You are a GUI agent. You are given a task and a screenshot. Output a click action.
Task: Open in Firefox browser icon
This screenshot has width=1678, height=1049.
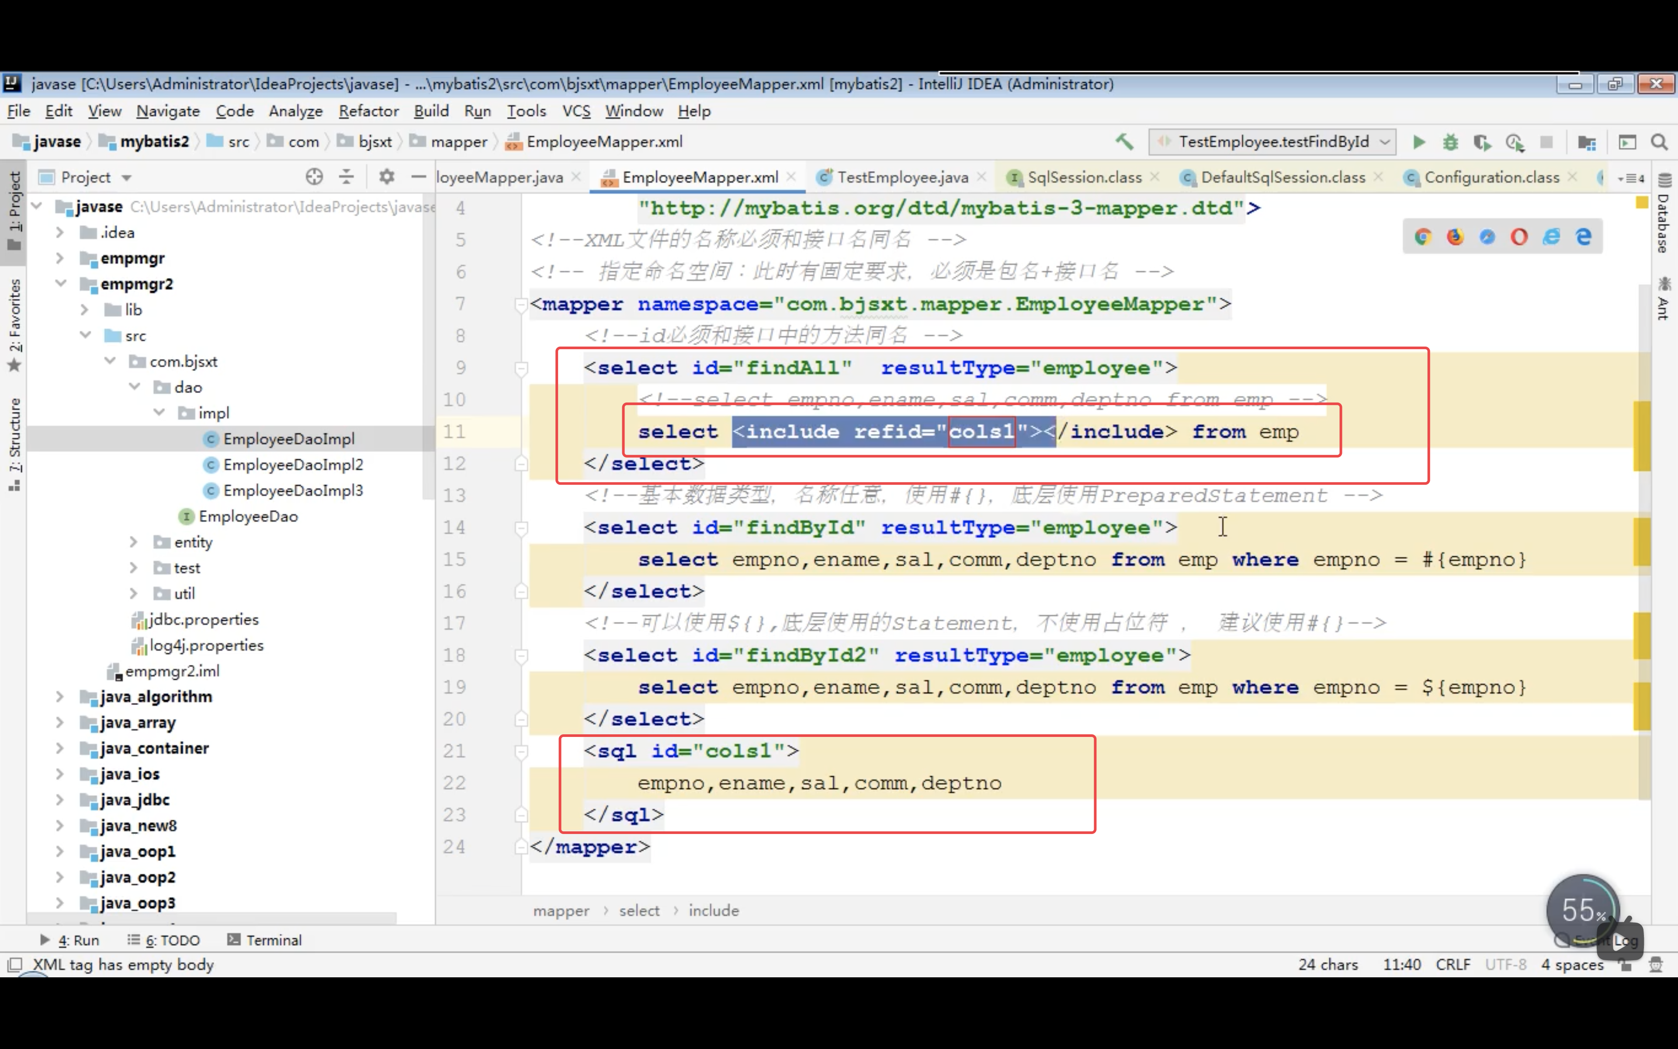(1455, 237)
